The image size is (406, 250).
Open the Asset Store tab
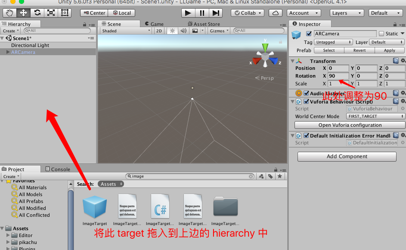[204, 24]
